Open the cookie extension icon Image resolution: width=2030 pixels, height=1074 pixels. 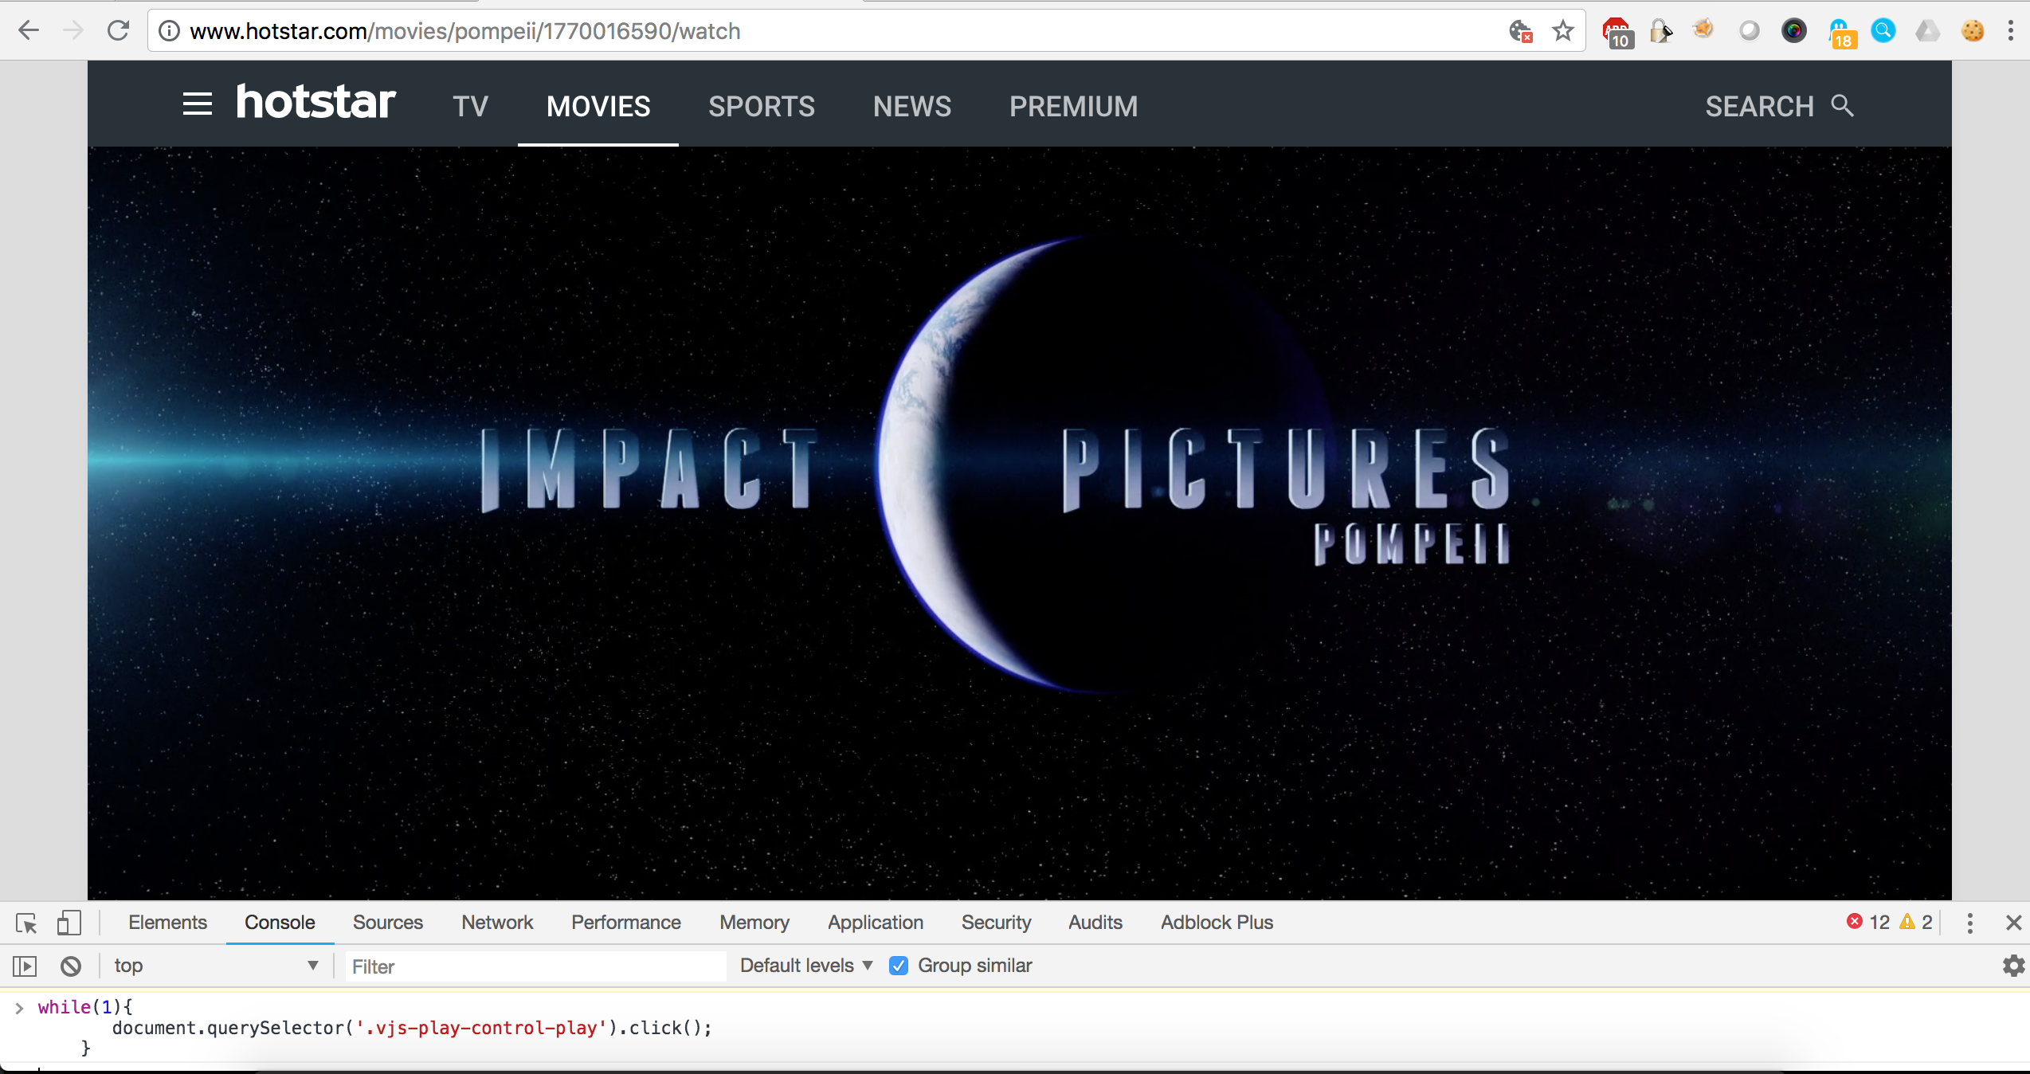click(1973, 31)
